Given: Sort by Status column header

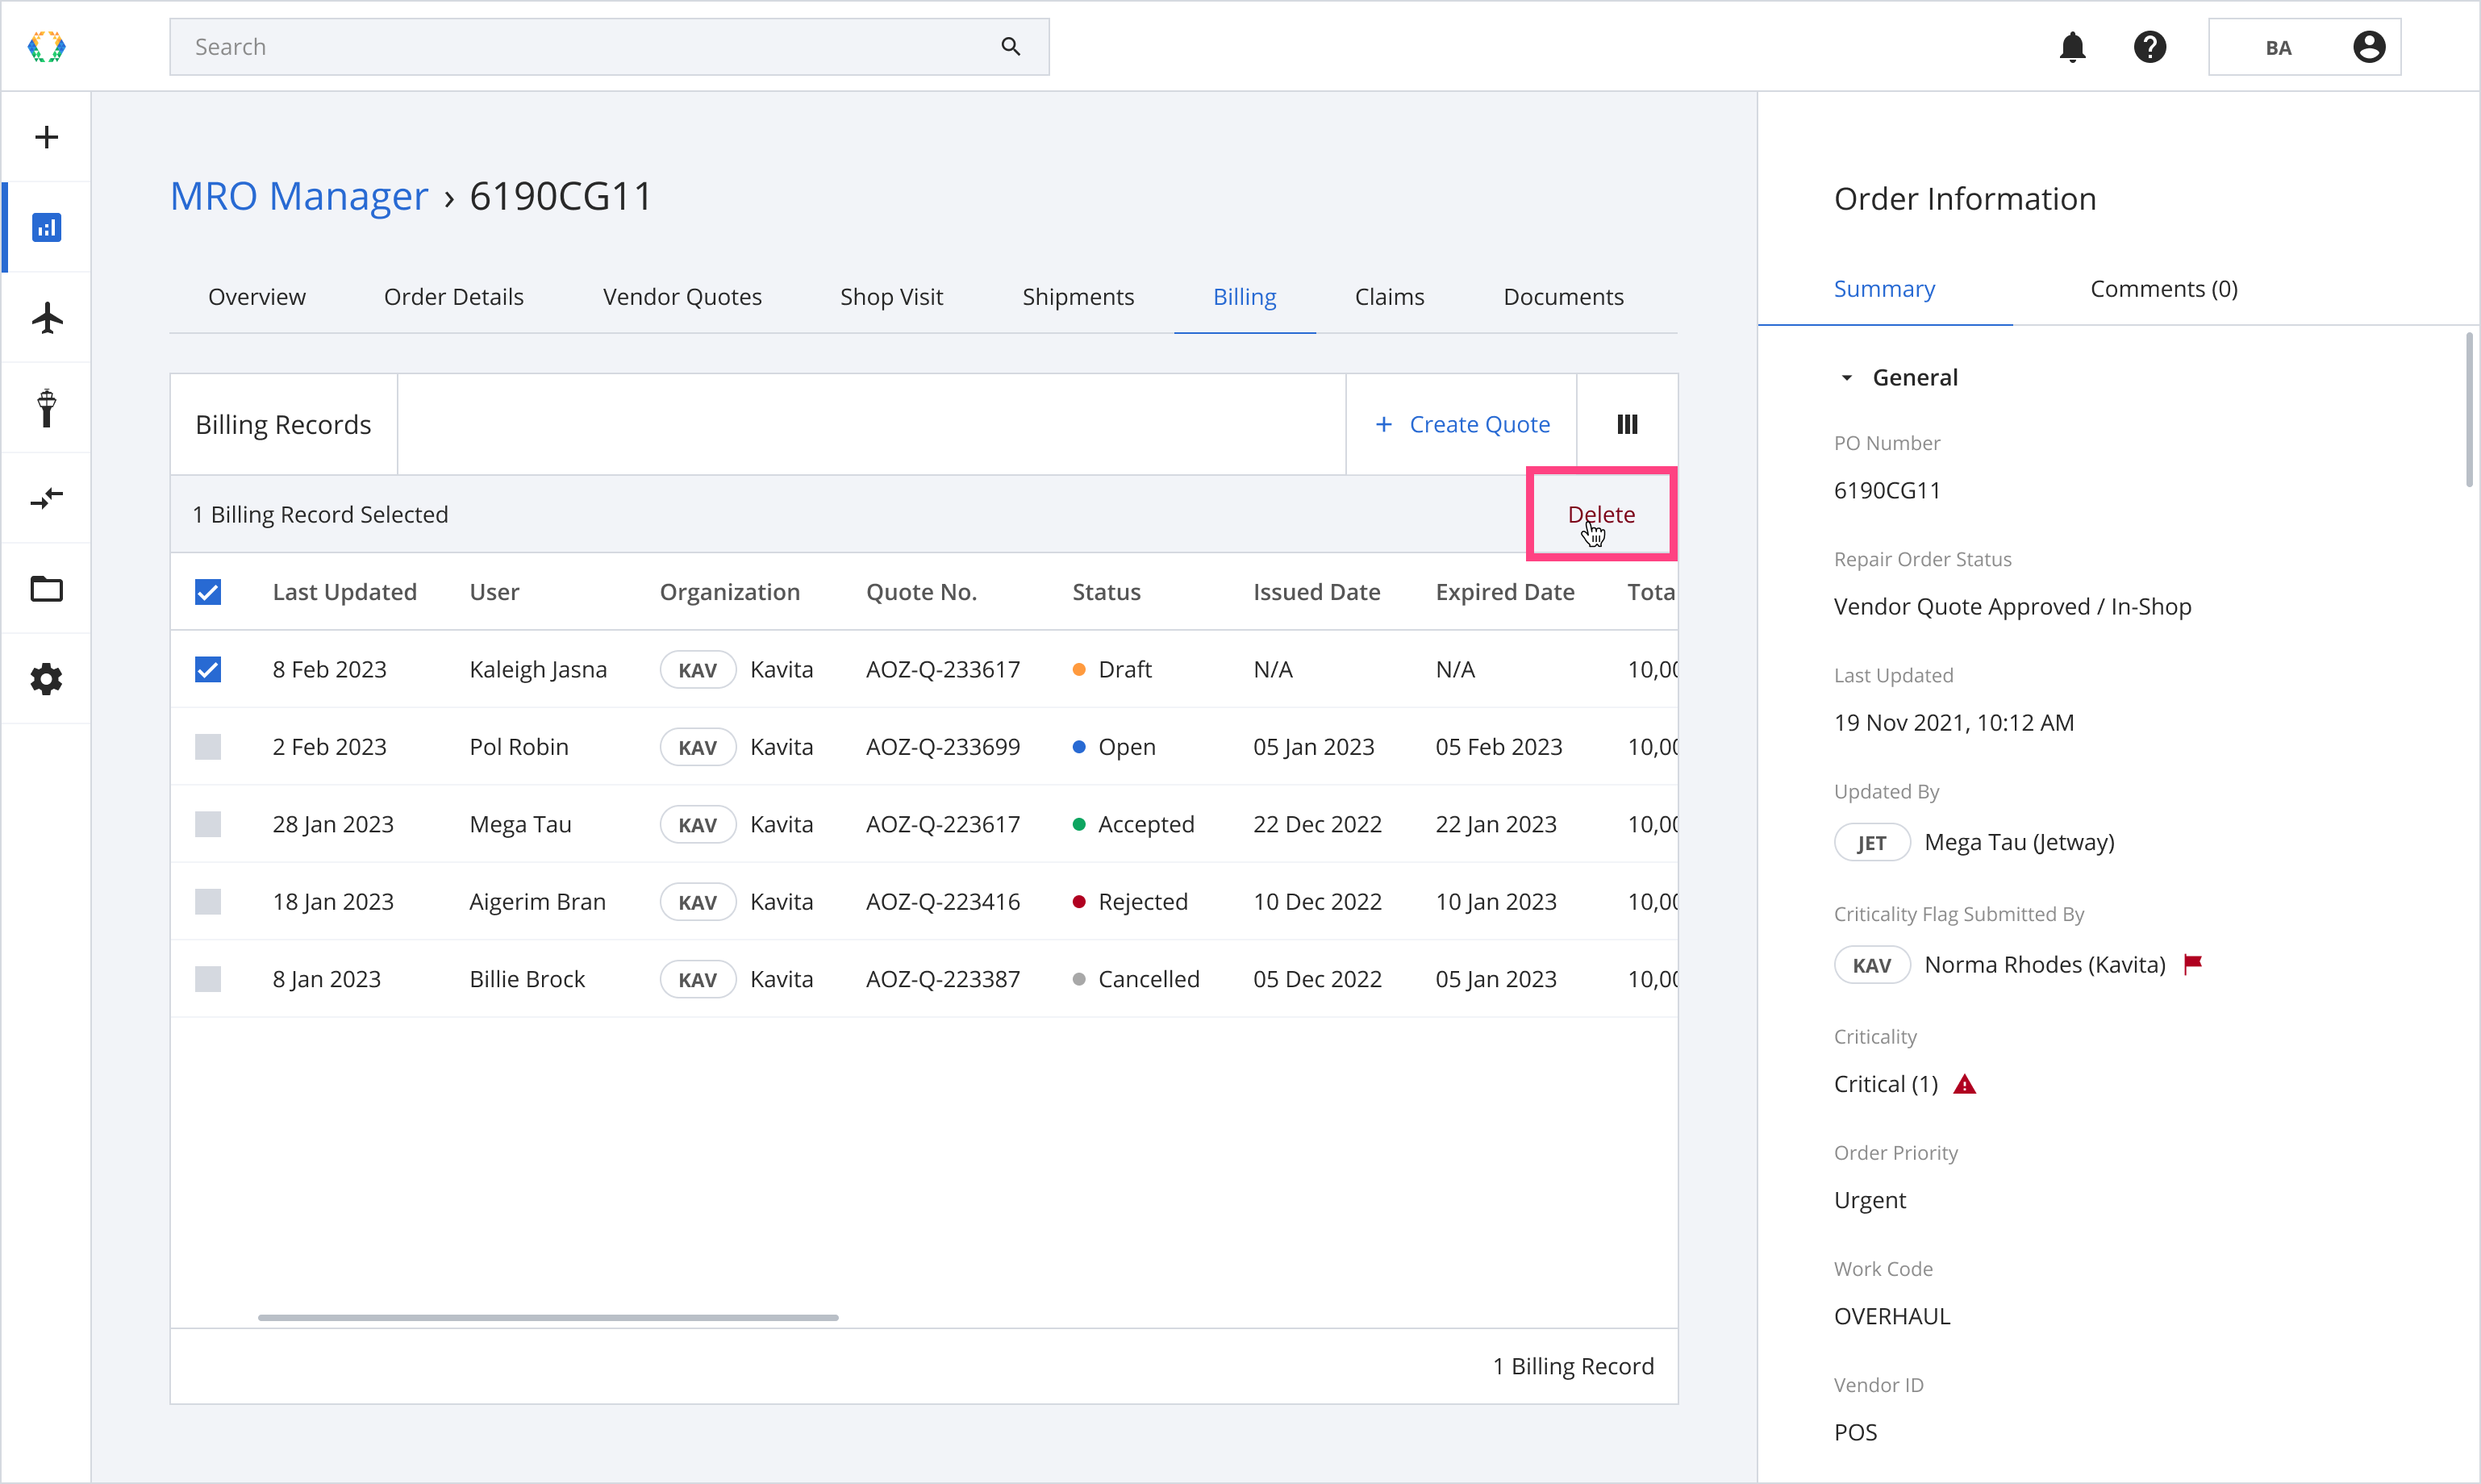Looking at the screenshot, I should pos(1106,592).
